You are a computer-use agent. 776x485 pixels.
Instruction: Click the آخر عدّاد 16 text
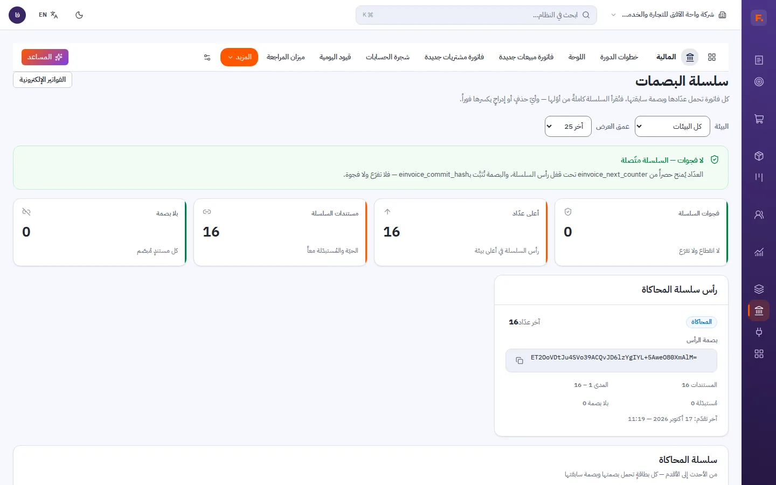tap(524, 322)
